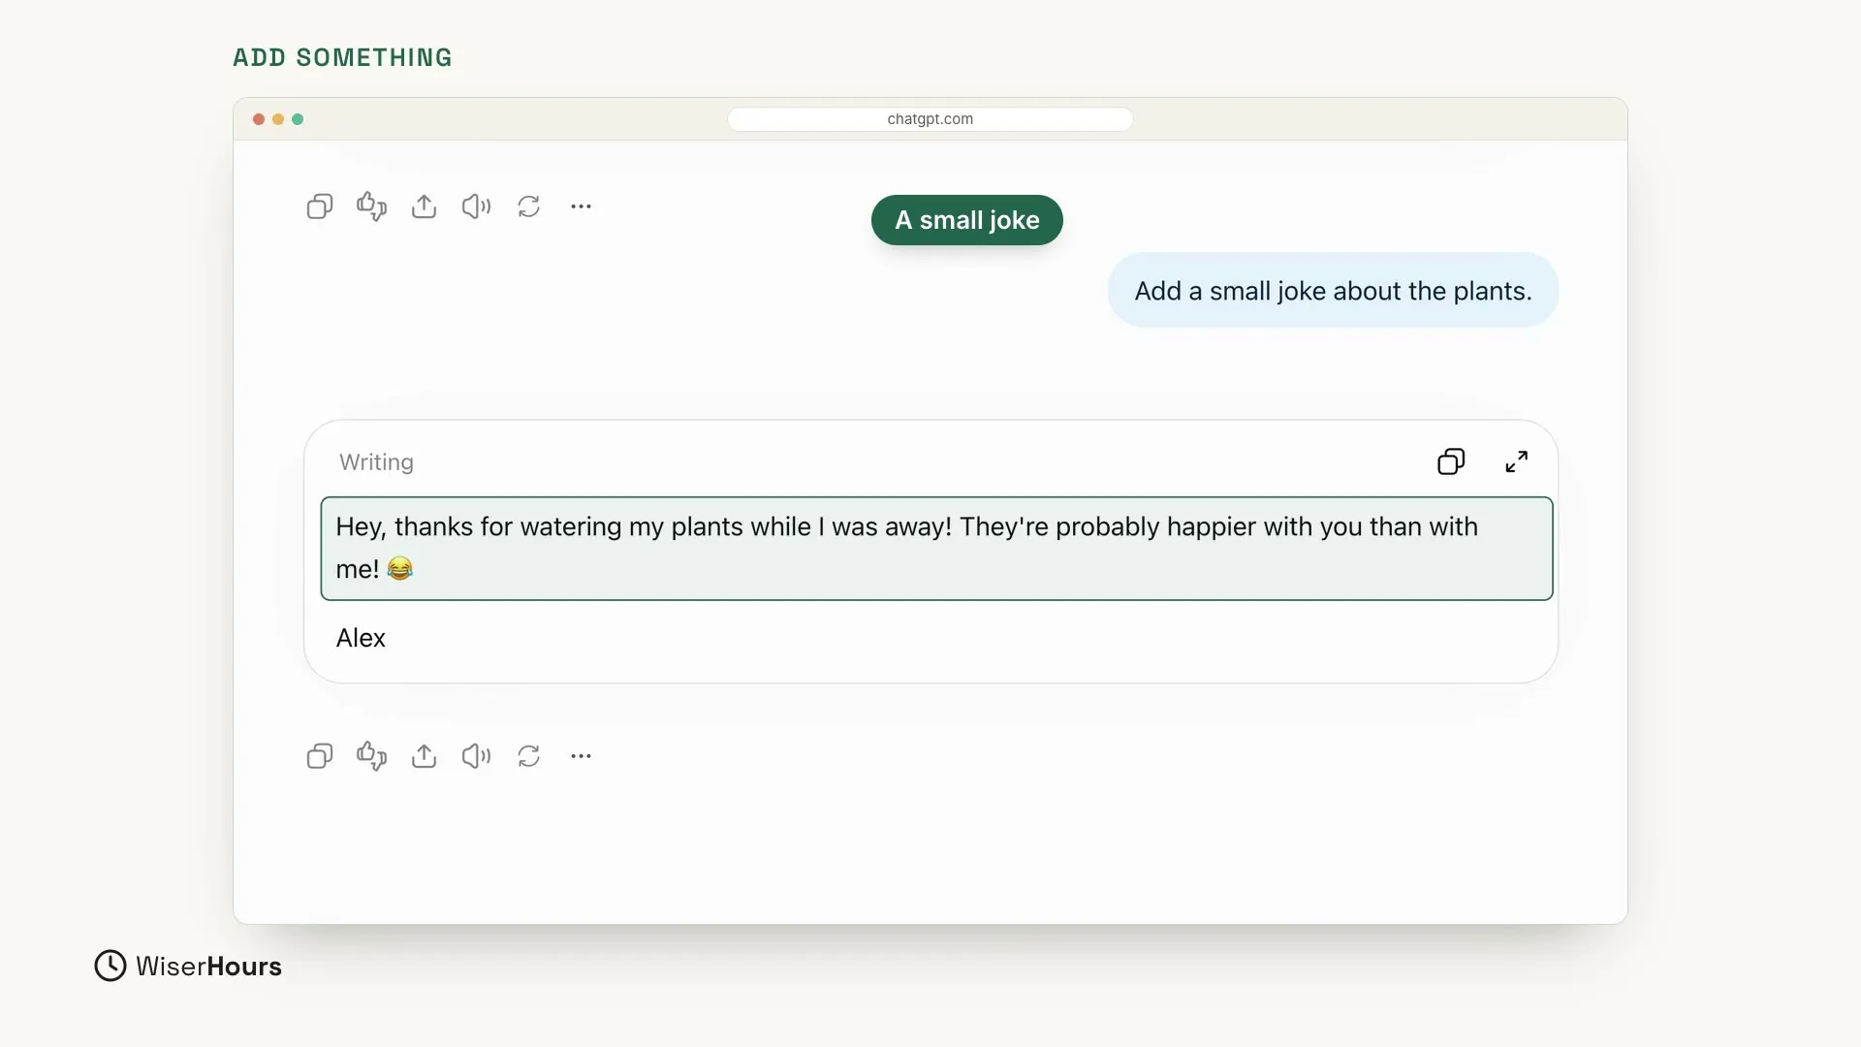Close the browser window with red dot
1861x1047 pixels.
click(259, 119)
